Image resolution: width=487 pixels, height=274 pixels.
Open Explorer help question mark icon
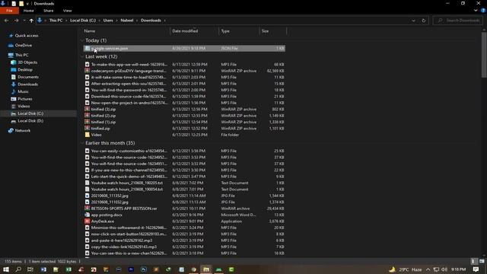[483, 11]
